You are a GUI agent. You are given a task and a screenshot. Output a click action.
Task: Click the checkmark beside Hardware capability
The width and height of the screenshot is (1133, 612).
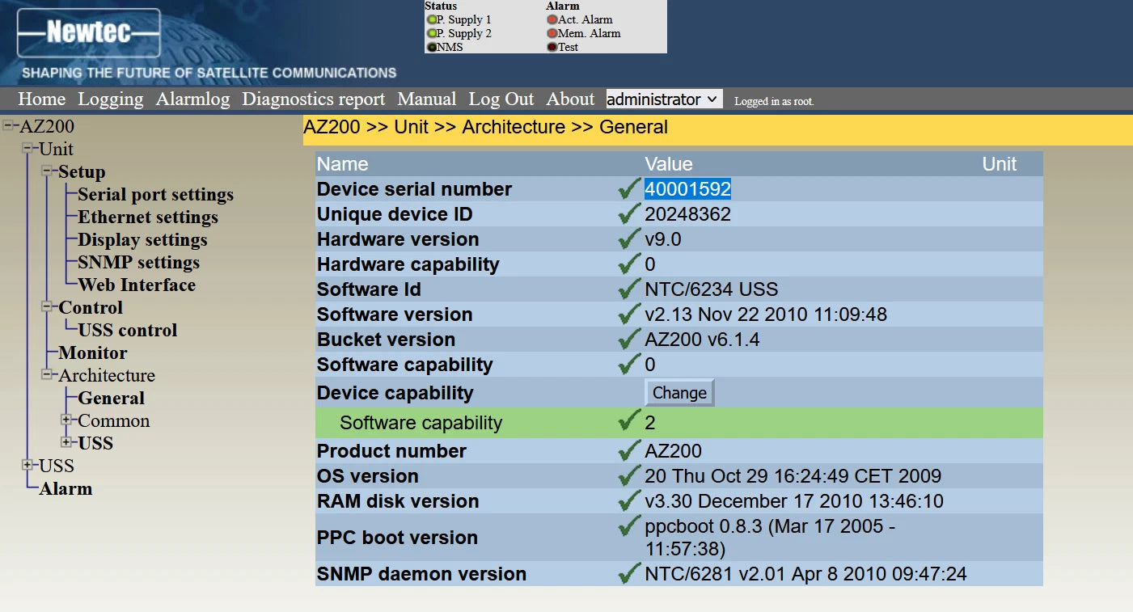629,264
